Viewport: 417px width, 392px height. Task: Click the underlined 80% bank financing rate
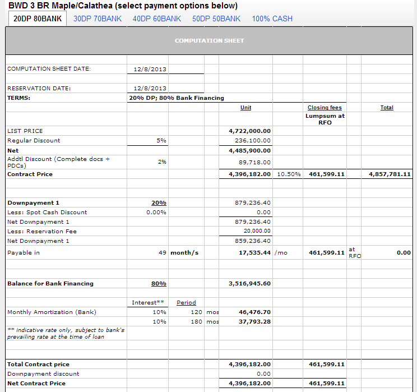pyautogui.click(x=159, y=284)
